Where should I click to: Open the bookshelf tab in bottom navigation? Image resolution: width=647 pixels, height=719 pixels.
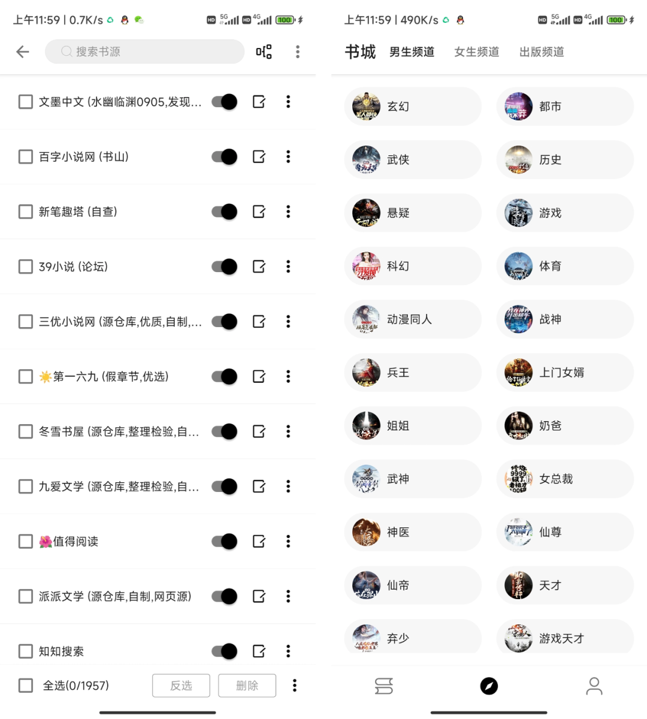tap(384, 686)
